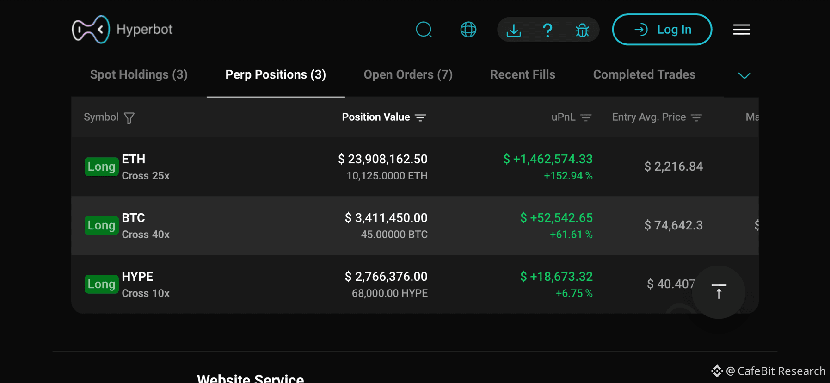
Task: Open the language globe icon
Action: click(x=468, y=30)
